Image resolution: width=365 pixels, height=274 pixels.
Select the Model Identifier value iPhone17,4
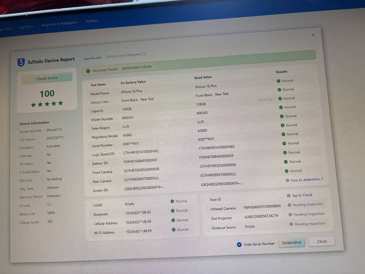54,130
